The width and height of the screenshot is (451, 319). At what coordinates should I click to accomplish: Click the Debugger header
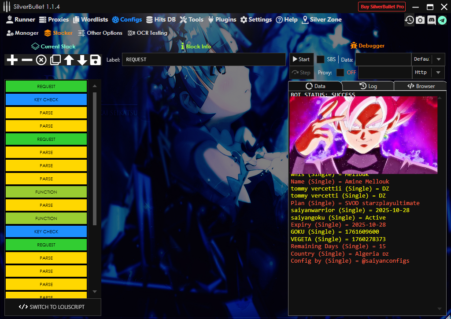point(368,46)
